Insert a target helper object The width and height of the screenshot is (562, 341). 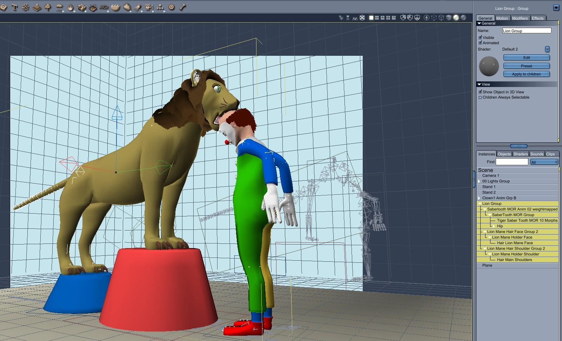click(x=172, y=7)
